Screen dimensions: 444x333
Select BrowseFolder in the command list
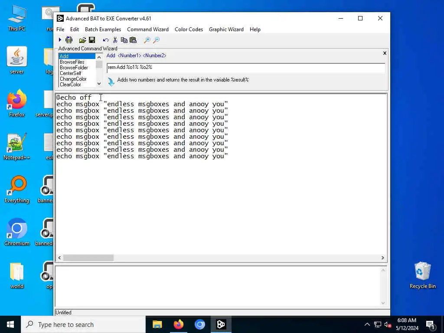[x=77, y=67]
